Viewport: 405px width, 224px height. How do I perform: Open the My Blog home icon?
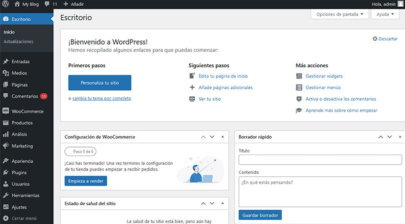[17, 4]
